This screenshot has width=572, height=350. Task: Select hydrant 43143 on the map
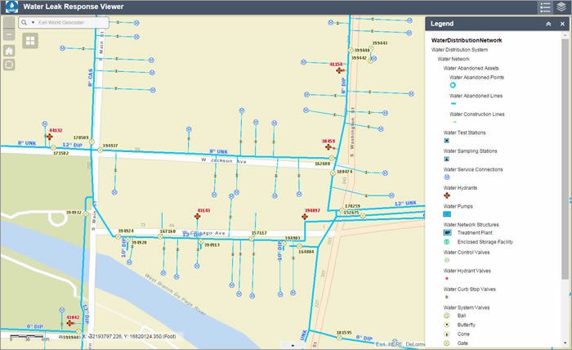pos(198,217)
